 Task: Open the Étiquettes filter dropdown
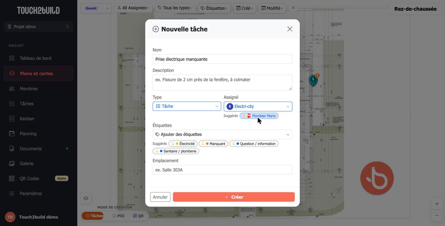tap(214, 8)
